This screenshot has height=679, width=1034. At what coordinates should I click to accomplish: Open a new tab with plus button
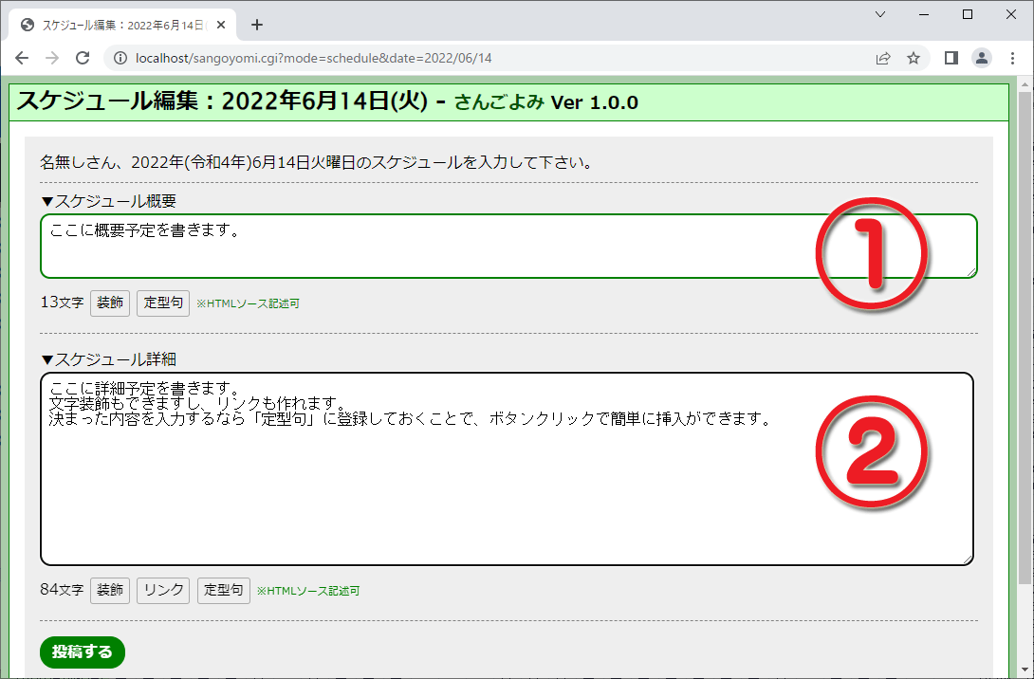(x=257, y=25)
